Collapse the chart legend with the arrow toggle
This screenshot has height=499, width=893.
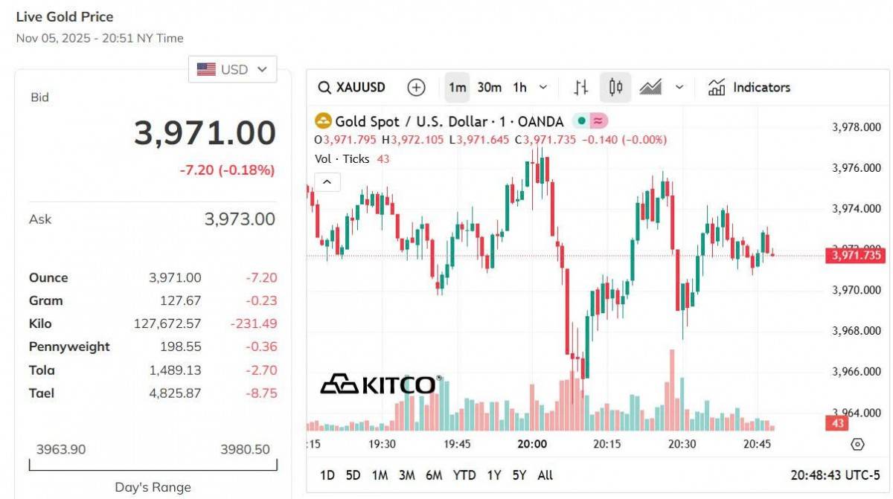[x=326, y=181]
